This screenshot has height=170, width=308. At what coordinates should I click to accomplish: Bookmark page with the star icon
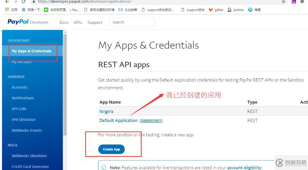(284, 2)
